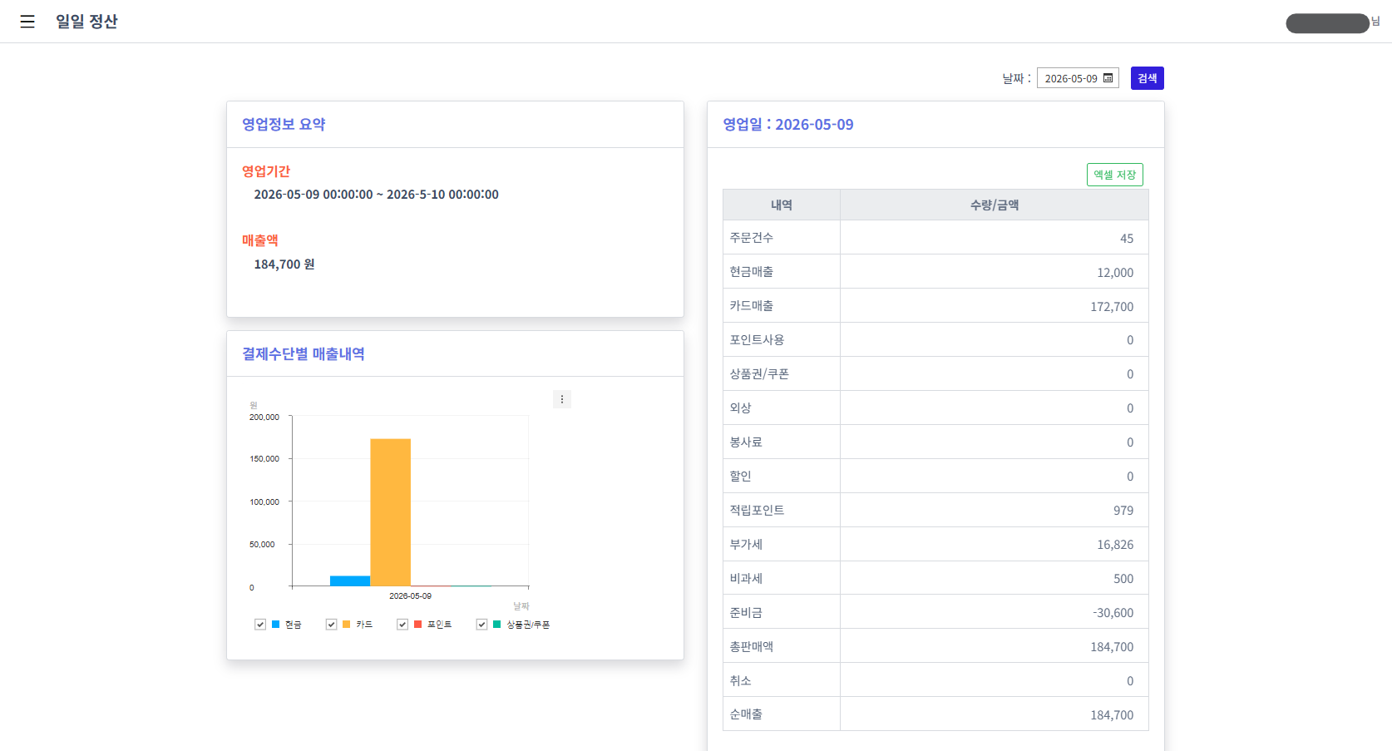1392x751 pixels.
Task: Click the 현금매출 row label
Action: point(752,272)
